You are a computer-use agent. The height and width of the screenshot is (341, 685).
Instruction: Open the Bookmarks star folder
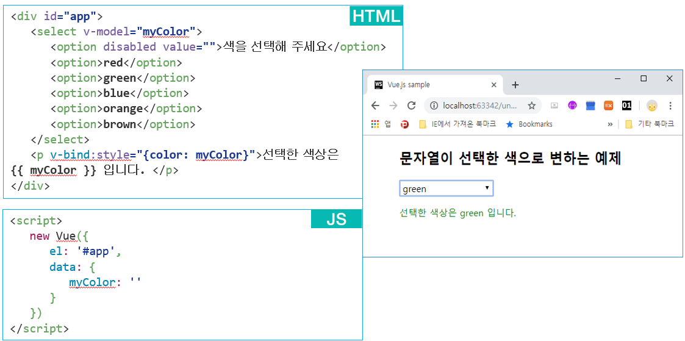click(x=529, y=124)
